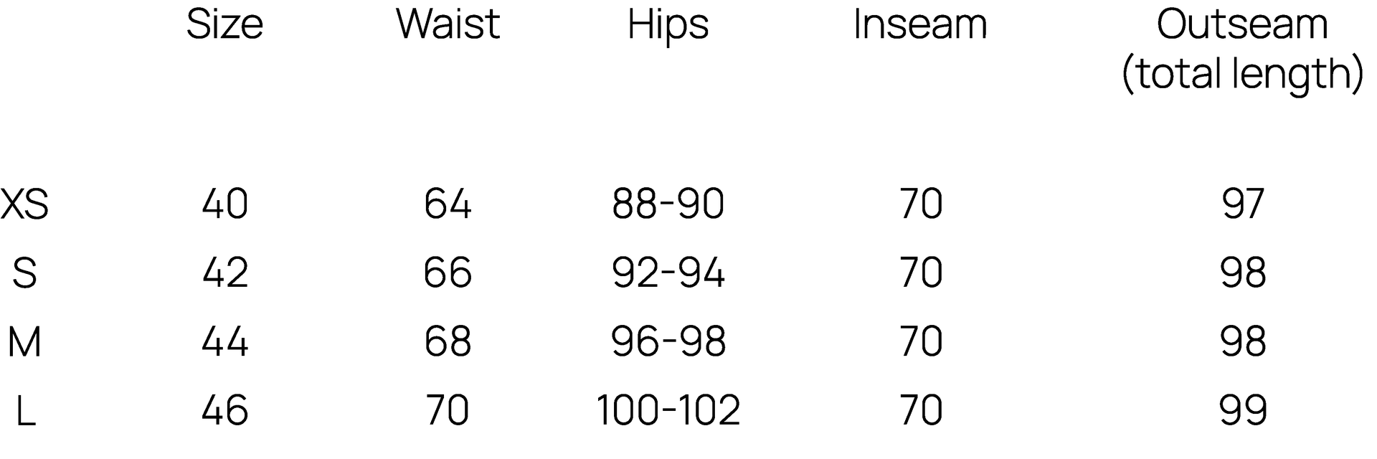The height and width of the screenshot is (459, 1377).
Task: Click the Hips column header
Action: [668, 25]
